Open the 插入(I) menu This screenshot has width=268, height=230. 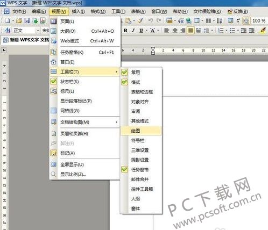[78, 12]
